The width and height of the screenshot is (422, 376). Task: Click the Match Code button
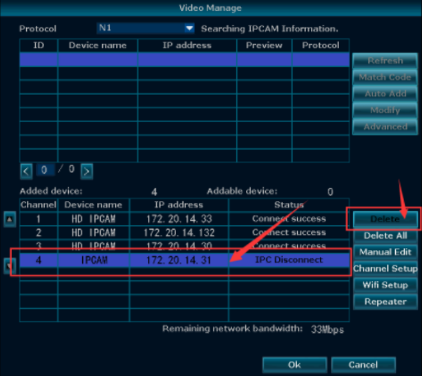tap(384, 78)
